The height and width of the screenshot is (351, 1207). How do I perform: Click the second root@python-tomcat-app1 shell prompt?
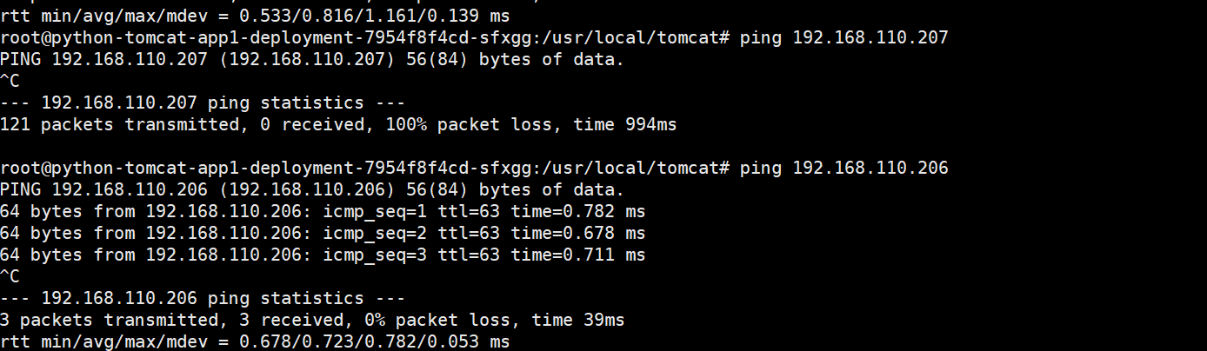365,168
